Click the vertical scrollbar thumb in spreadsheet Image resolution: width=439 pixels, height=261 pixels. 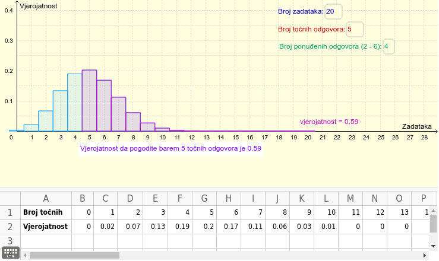pos(434,224)
